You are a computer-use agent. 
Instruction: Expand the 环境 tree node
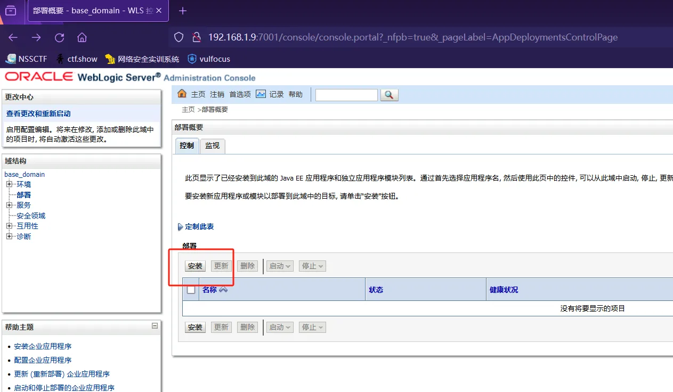(9, 184)
